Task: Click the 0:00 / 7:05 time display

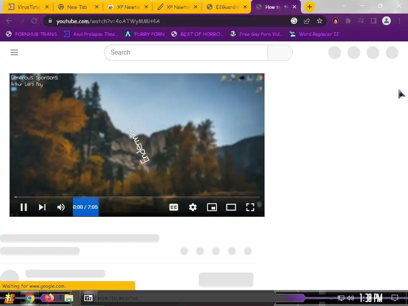Action: (x=85, y=207)
